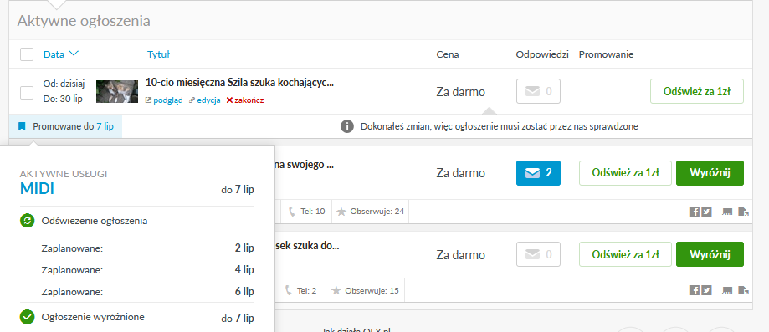Click 'Wyróżnij' in the Tel: 2 row
The image size is (769, 332).
(x=710, y=254)
